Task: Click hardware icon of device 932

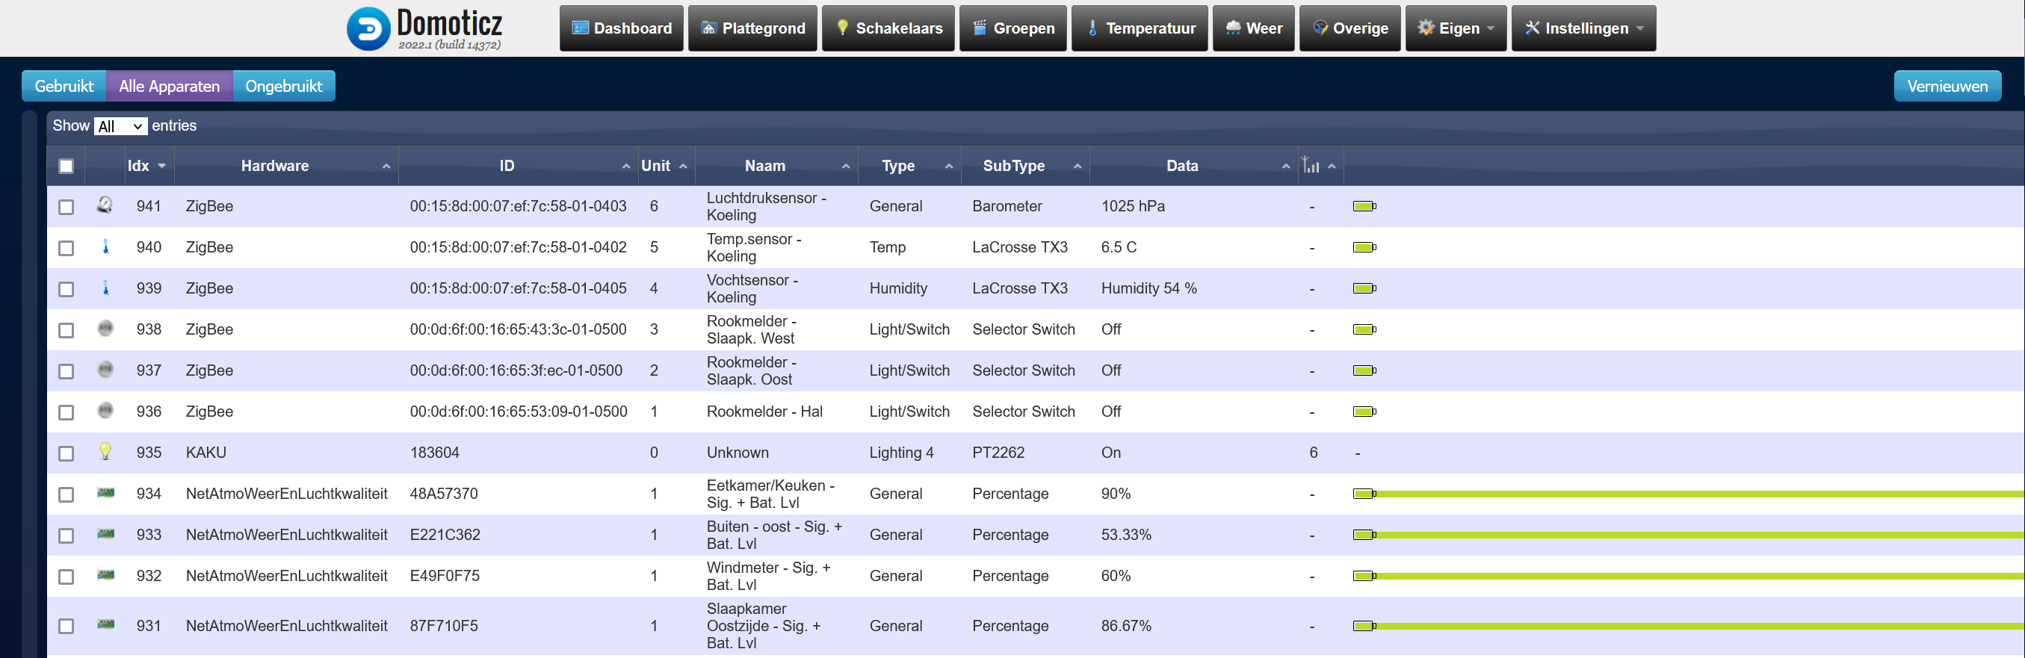Action: 105,574
